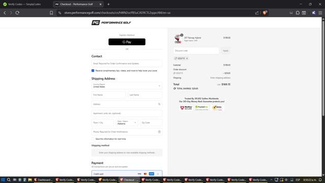325x183 pixels.
Task: Show hidden system tray icons
Action: [271, 179]
